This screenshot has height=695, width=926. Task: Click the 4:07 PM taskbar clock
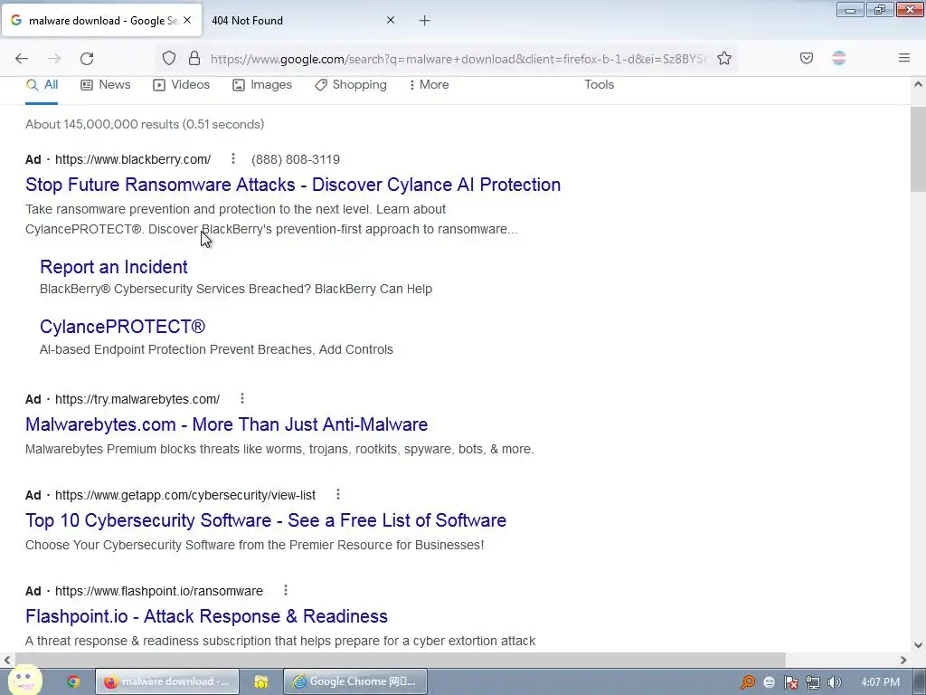[x=881, y=682]
